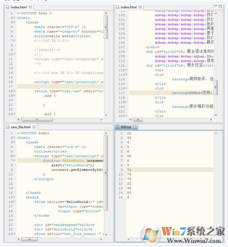
Task: Click the <div id="wangkunpegn"> line in new_file.html
Action: (x=64, y=225)
